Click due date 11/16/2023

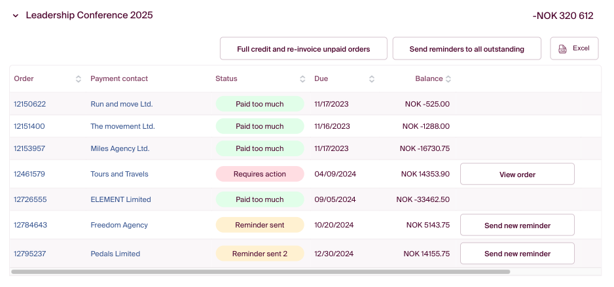[x=332, y=126]
